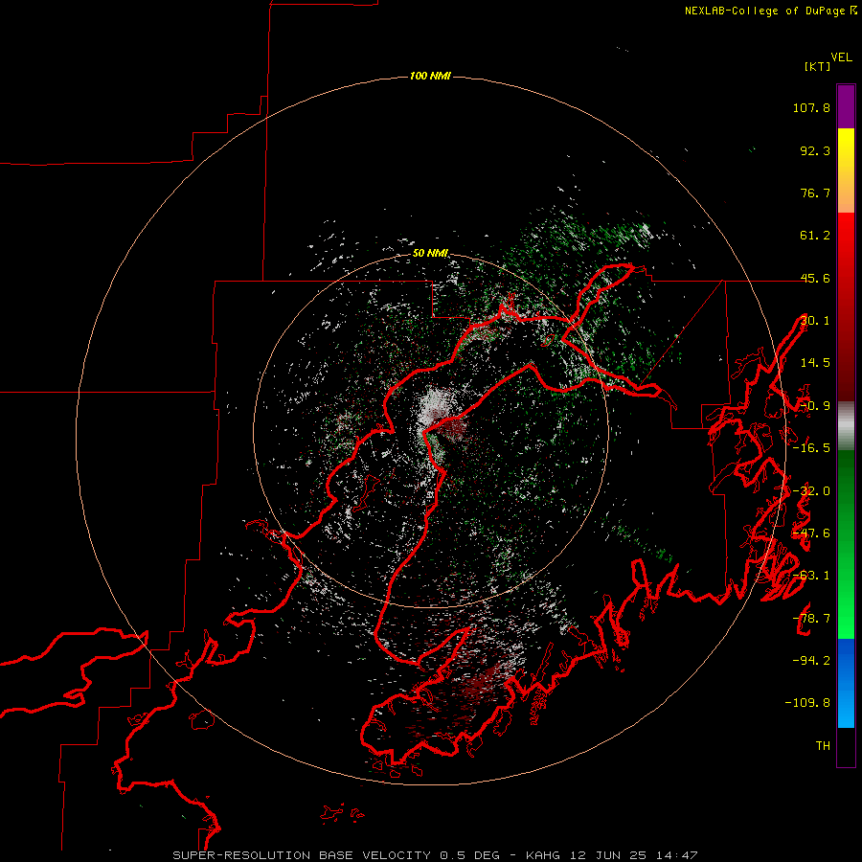The width and height of the screenshot is (862, 862).
Task: Click the -78.7 velocity scale value
Action: pos(811,619)
